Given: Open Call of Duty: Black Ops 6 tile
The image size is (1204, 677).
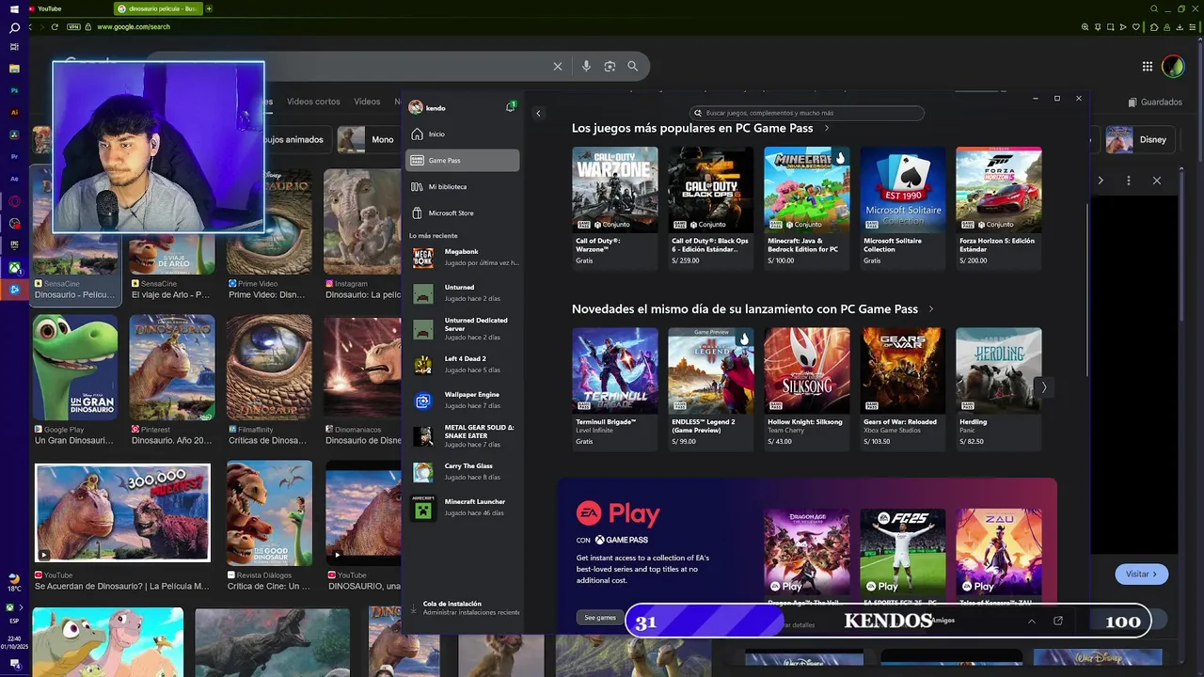Looking at the screenshot, I should pyautogui.click(x=711, y=207).
